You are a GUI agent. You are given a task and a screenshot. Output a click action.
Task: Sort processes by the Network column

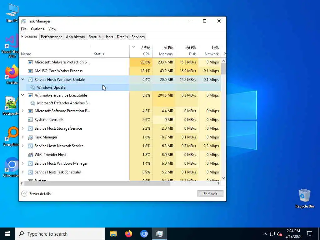click(x=210, y=51)
